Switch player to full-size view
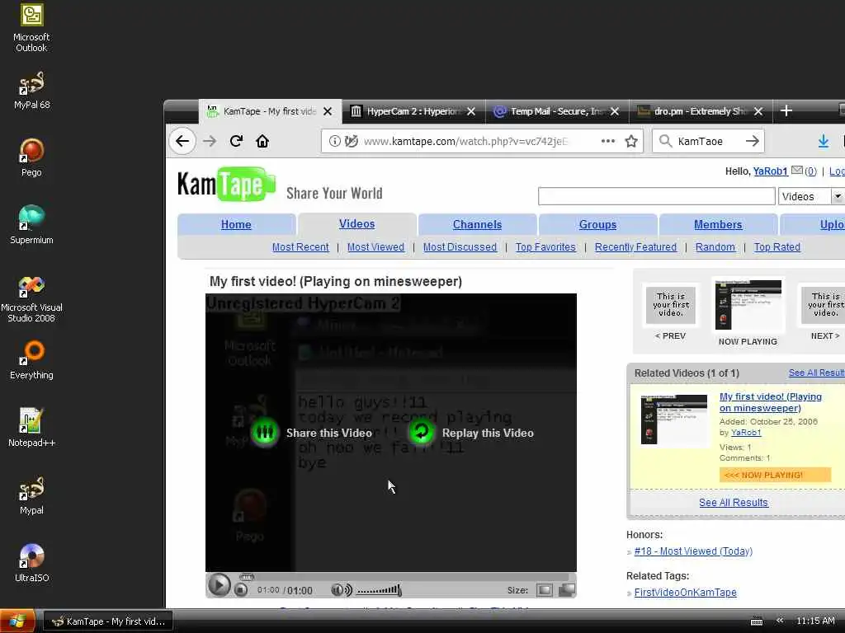 pyautogui.click(x=566, y=590)
